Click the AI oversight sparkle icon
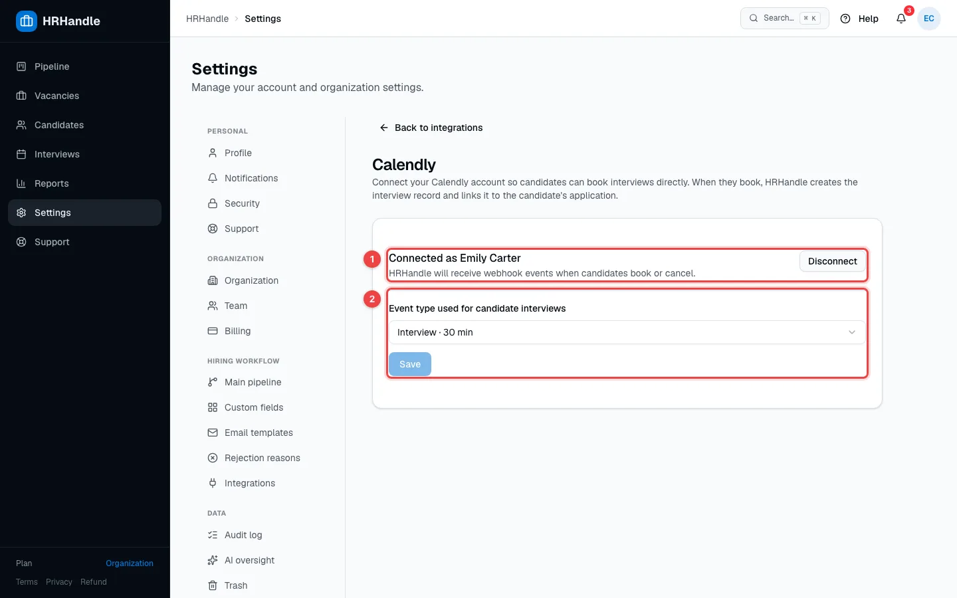Image resolution: width=957 pixels, height=598 pixels. (213, 560)
